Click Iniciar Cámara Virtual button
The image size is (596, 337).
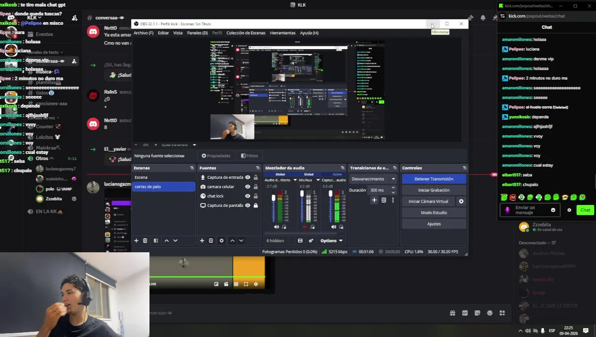pyautogui.click(x=428, y=201)
